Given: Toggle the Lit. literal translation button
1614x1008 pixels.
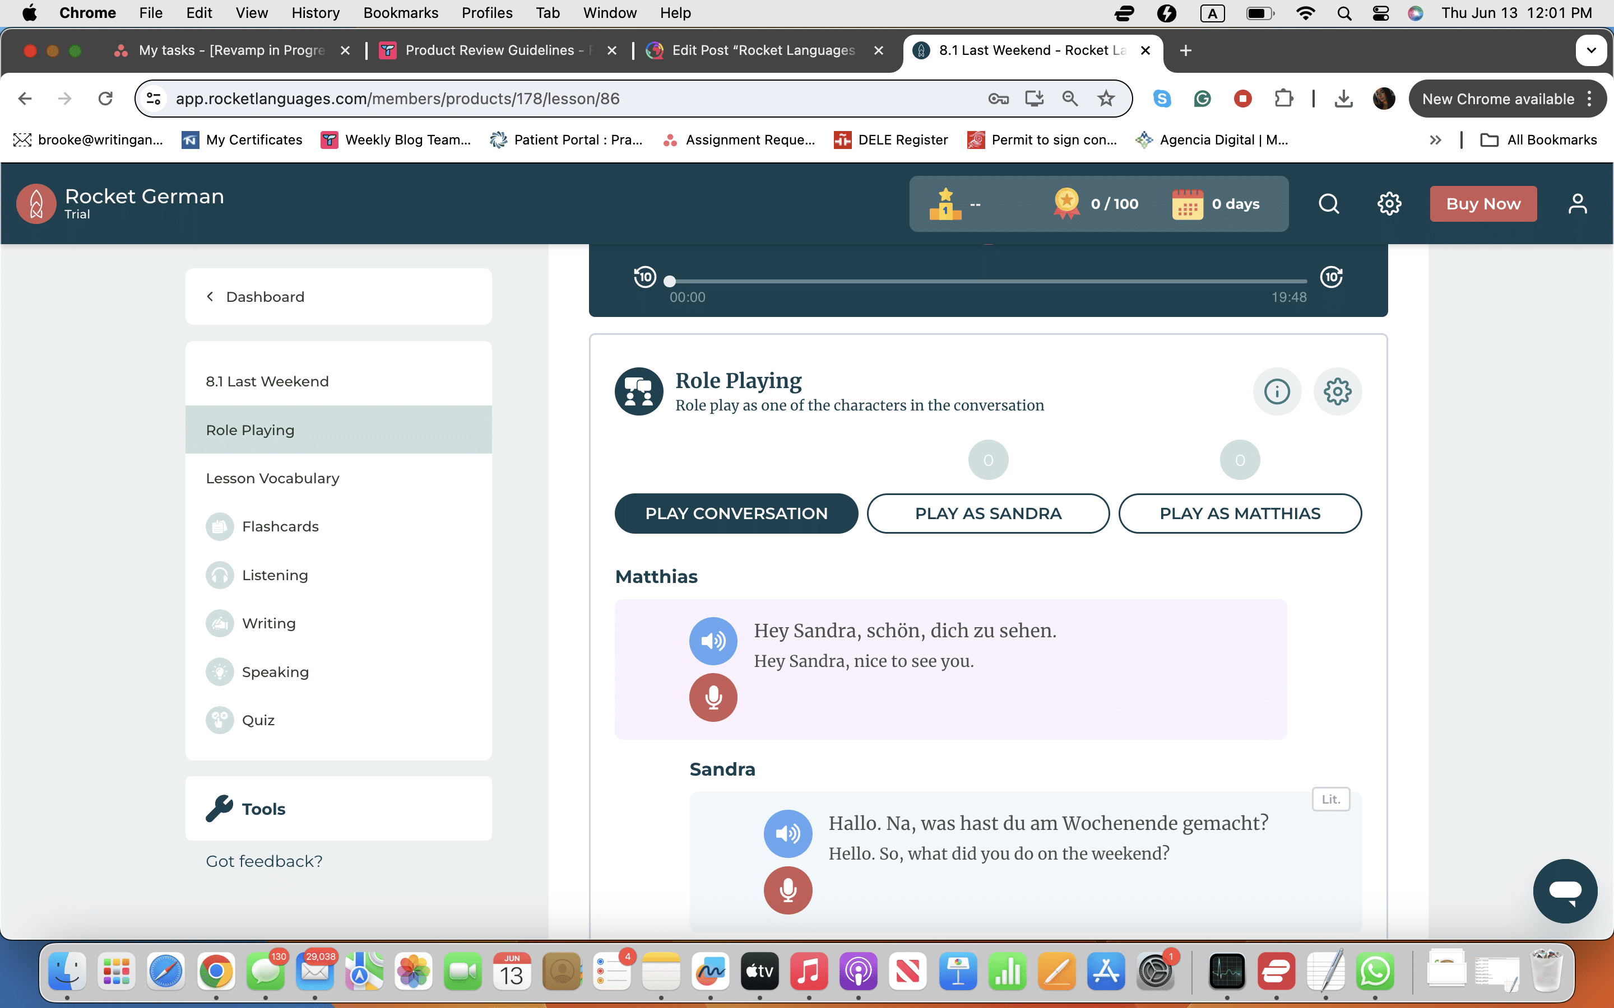Looking at the screenshot, I should point(1330,799).
